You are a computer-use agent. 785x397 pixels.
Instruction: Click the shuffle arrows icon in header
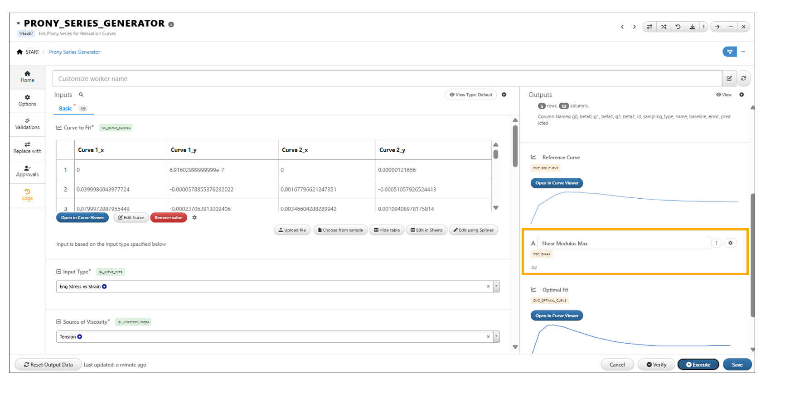(664, 27)
